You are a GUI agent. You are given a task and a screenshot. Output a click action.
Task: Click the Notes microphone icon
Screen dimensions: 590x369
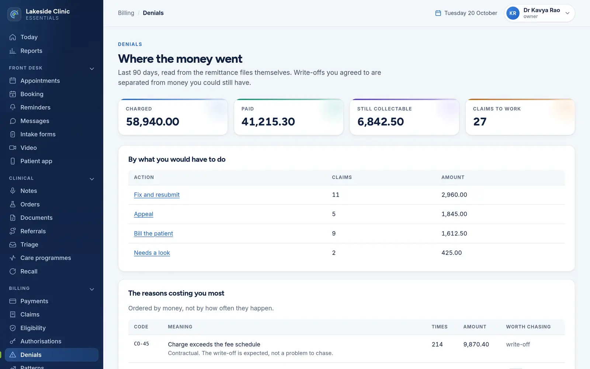[x=13, y=191]
